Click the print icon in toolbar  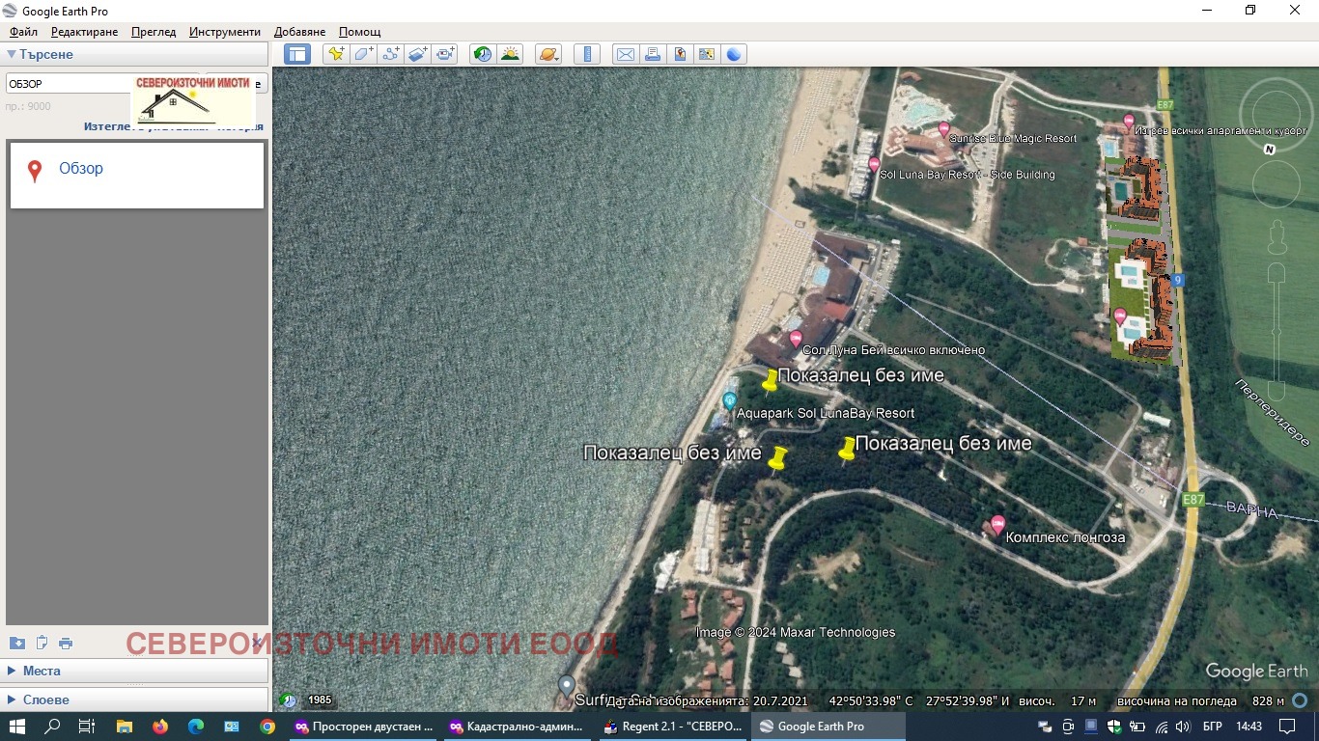tap(653, 54)
